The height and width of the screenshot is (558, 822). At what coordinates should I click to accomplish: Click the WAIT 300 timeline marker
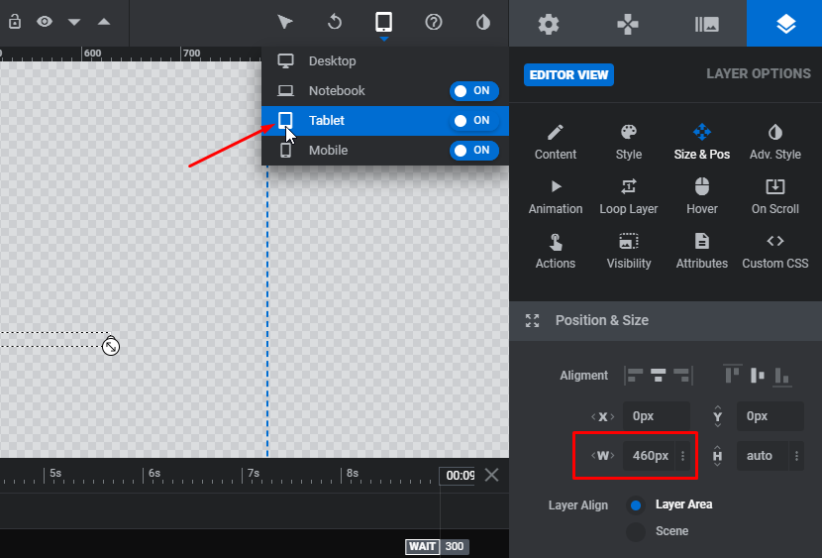click(x=437, y=546)
